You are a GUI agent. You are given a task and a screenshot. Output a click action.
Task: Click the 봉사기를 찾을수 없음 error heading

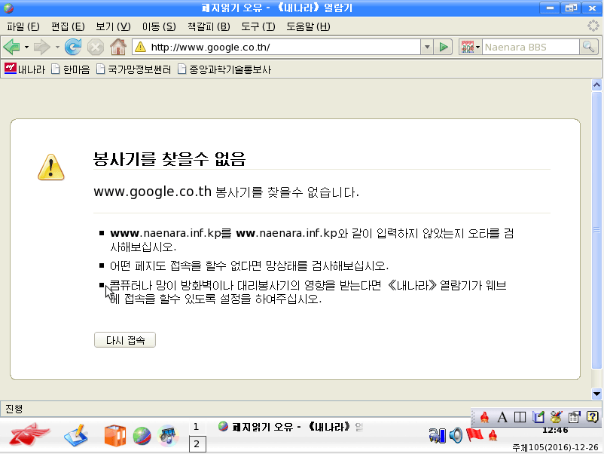[x=169, y=158]
